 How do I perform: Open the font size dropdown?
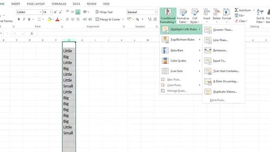pos(51,12)
